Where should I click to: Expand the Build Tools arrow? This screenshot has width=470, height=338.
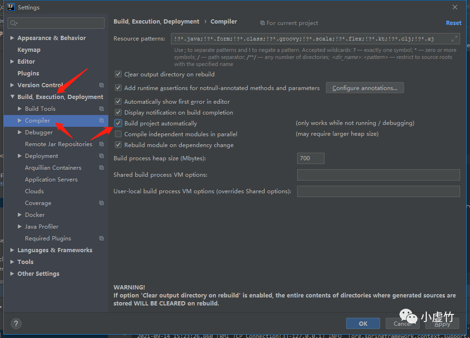pos(19,108)
